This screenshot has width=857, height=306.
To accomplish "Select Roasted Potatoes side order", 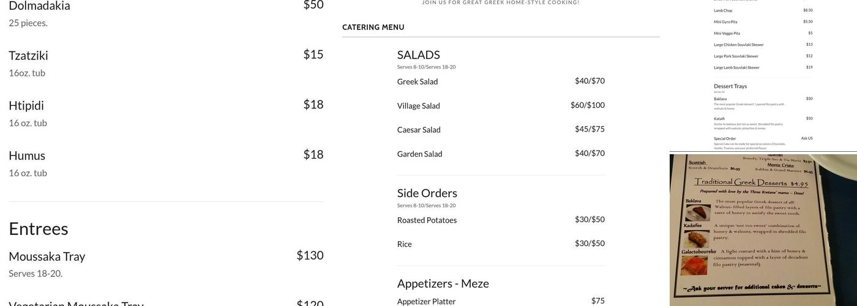I will pos(427,220).
